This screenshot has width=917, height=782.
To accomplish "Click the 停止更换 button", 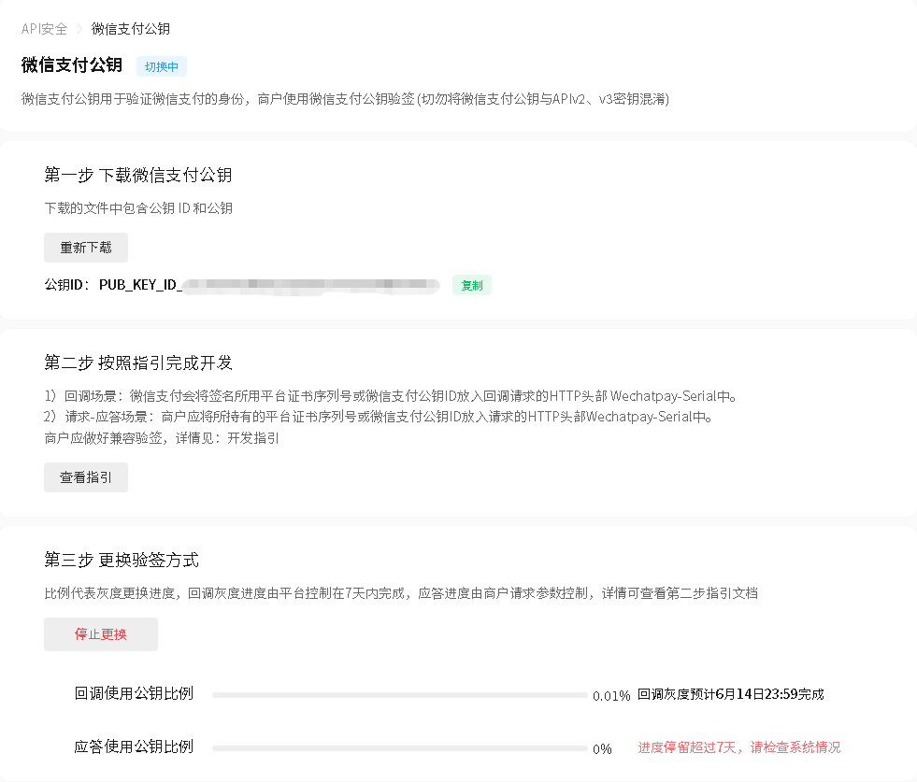I will (101, 634).
